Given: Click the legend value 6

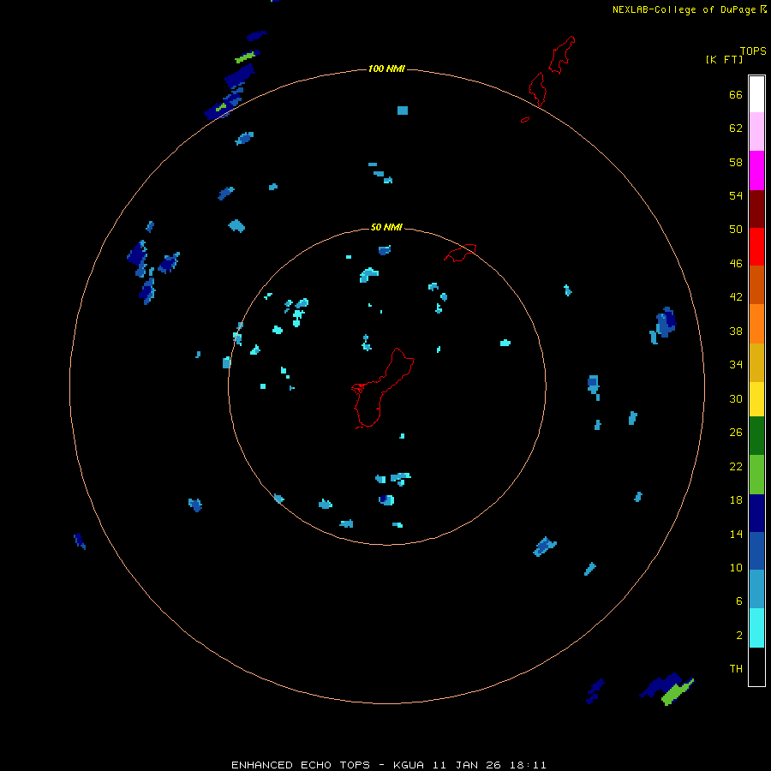Looking at the screenshot, I should pos(739,601).
